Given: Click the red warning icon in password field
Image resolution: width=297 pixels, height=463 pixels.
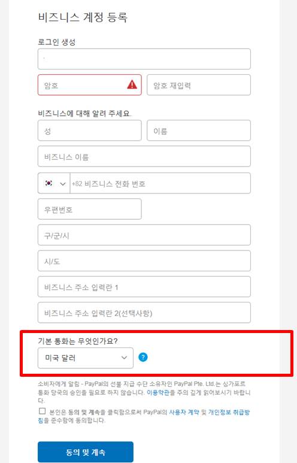Looking at the screenshot, I should [x=132, y=85].
